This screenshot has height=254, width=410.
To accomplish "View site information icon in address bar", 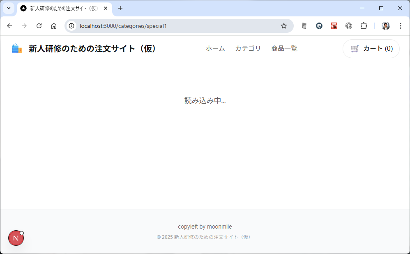I will point(71,26).
